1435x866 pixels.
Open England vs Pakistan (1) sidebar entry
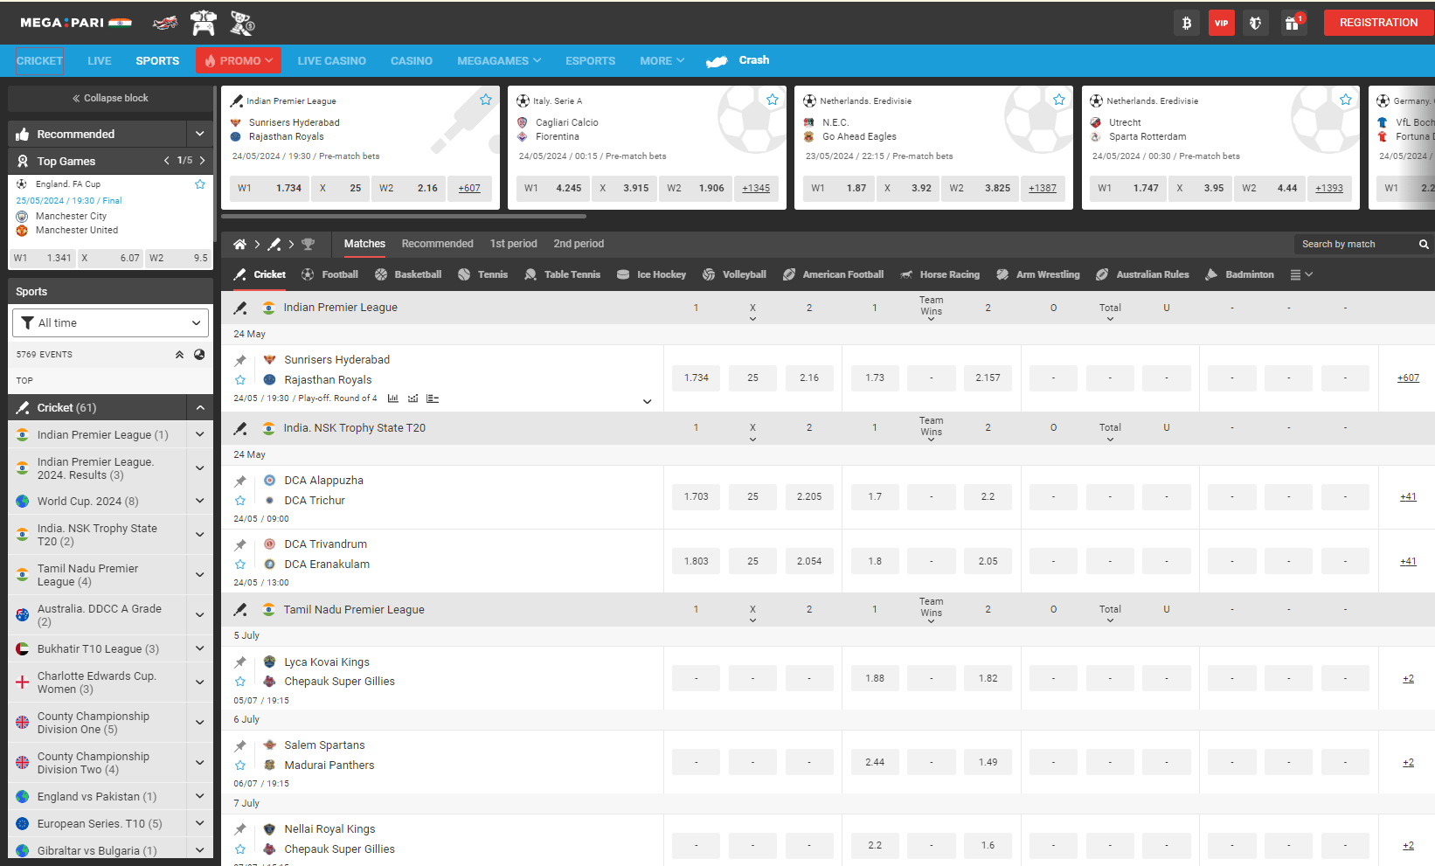pyautogui.click(x=97, y=797)
